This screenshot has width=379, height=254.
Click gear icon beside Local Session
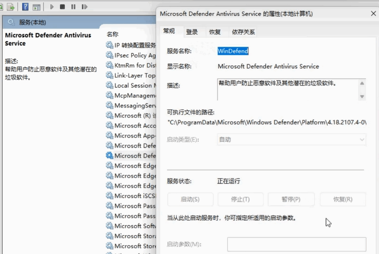click(110, 85)
